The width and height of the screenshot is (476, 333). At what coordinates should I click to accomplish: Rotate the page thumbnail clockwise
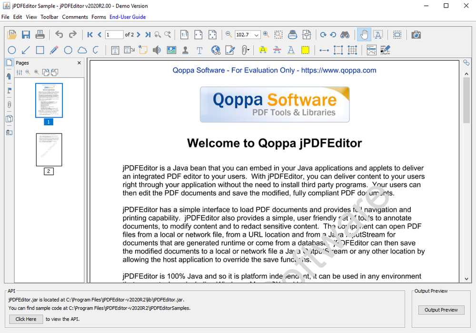click(x=46, y=72)
